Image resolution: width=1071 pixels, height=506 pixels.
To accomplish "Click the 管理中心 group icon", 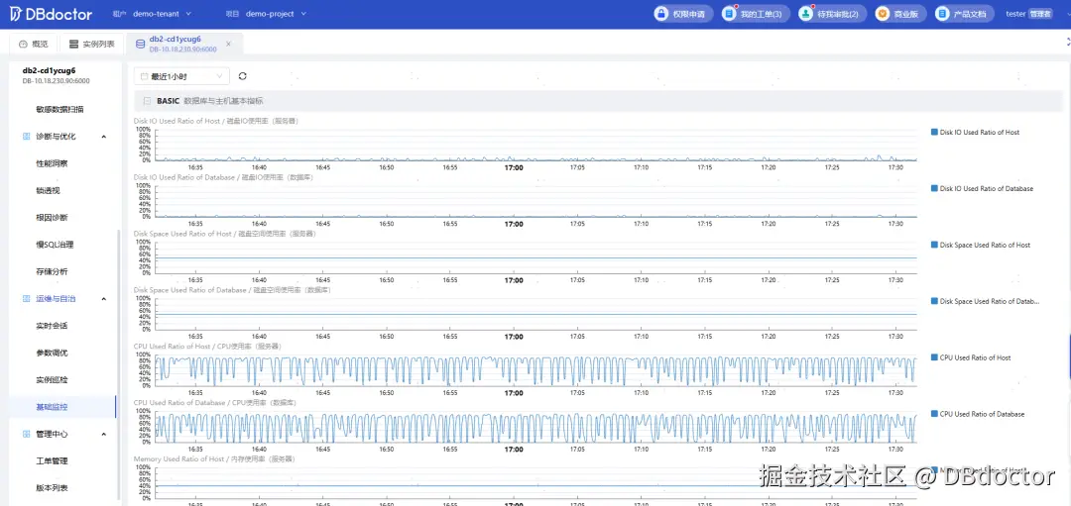I will click(26, 434).
